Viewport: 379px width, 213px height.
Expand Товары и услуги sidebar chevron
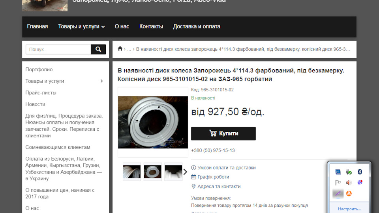pos(102,81)
